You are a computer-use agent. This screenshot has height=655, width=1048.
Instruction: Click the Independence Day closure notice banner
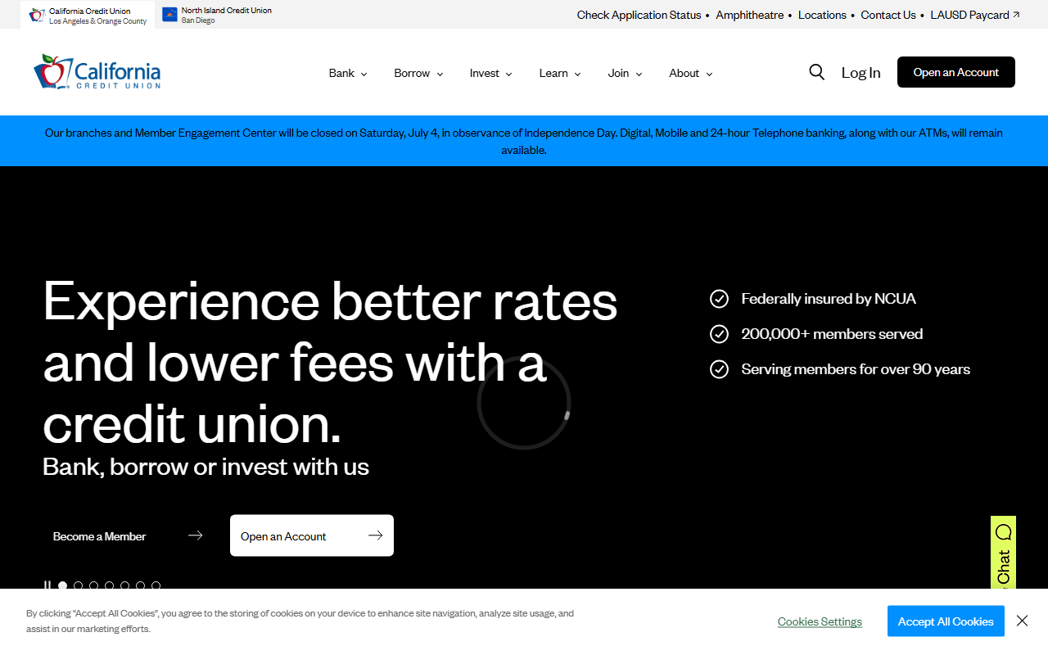(x=524, y=141)
